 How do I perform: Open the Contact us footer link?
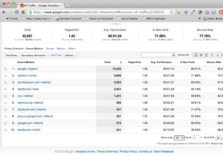[x=145, y=151]
